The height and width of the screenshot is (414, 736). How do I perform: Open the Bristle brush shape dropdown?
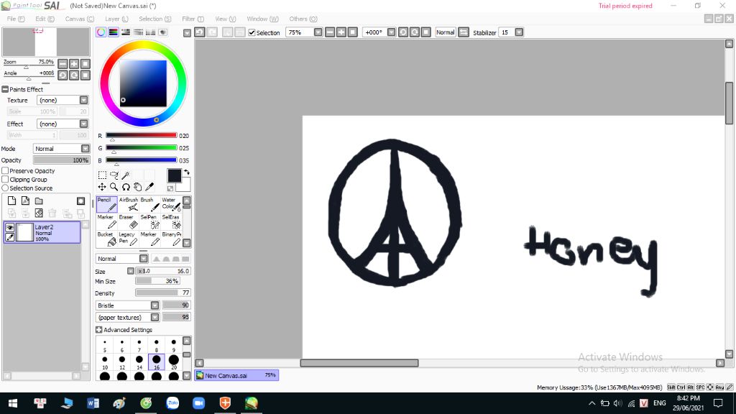coord(155,305)
